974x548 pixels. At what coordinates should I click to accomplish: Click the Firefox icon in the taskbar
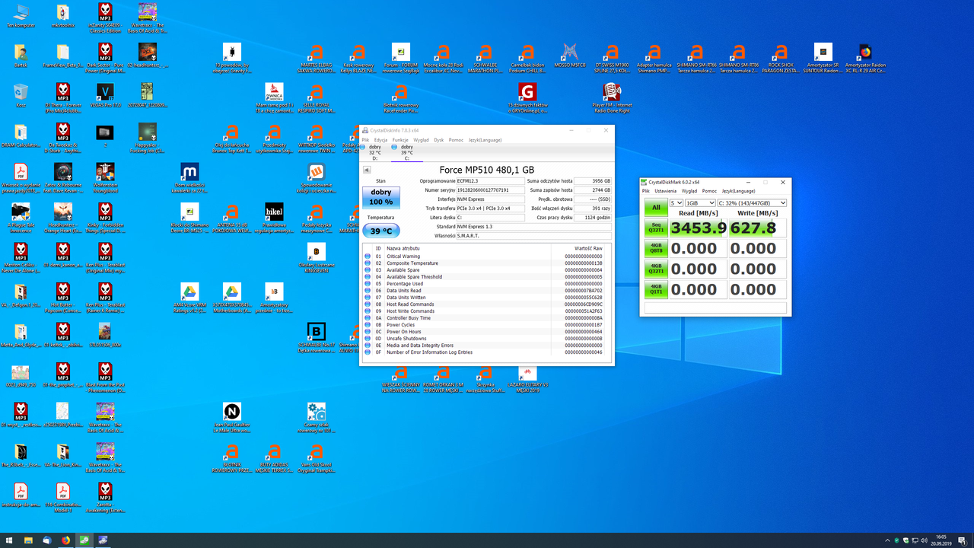[65, 540]
